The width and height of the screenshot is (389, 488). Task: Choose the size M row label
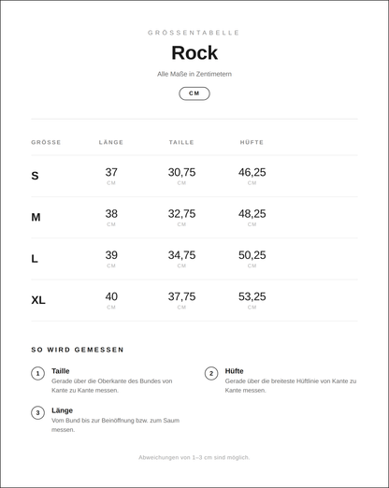[36, 217]
